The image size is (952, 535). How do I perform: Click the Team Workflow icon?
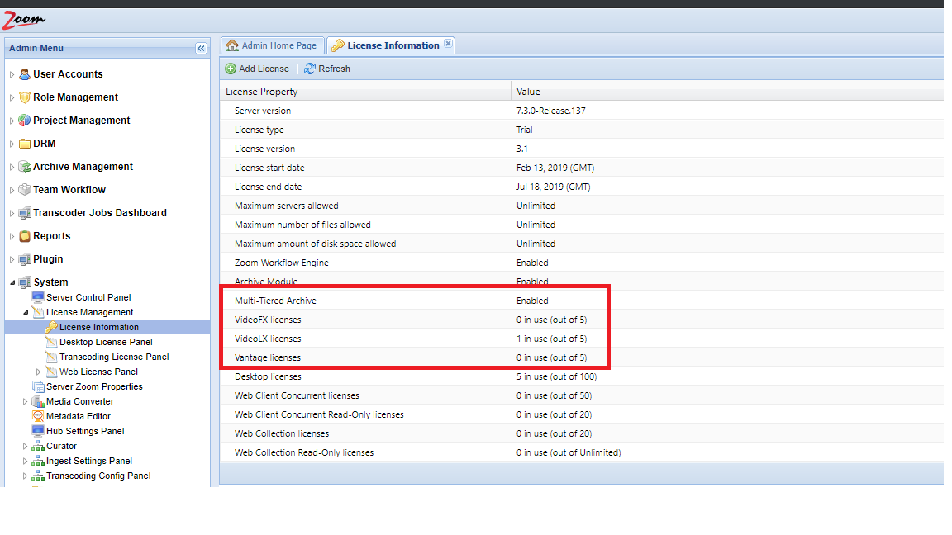click(x=25, y=189)
